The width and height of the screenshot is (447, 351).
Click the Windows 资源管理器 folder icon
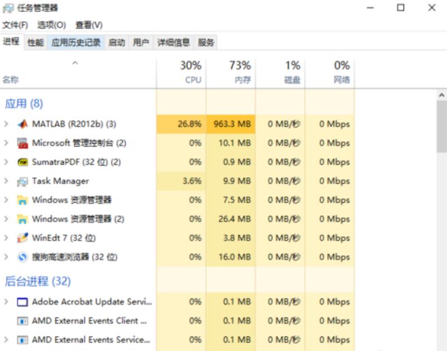click(22, 200)
